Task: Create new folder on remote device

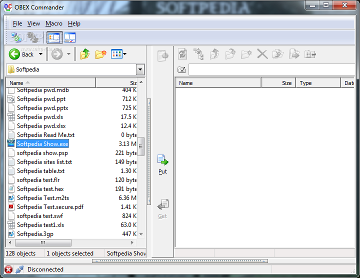Action: click(246, 54)
